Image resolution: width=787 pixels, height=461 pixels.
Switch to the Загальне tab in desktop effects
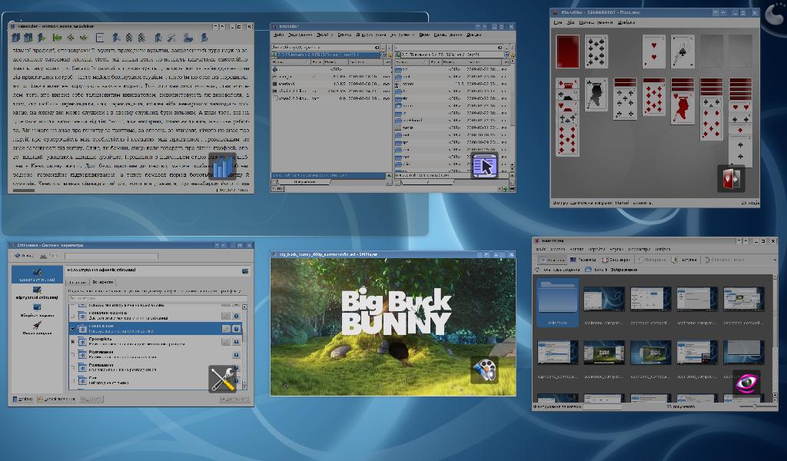point(78,282)
